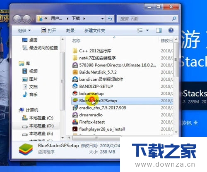
Task: Click the BaiduNetdisk_5.7.2 installer icon
Action: (x=75, y=72)
